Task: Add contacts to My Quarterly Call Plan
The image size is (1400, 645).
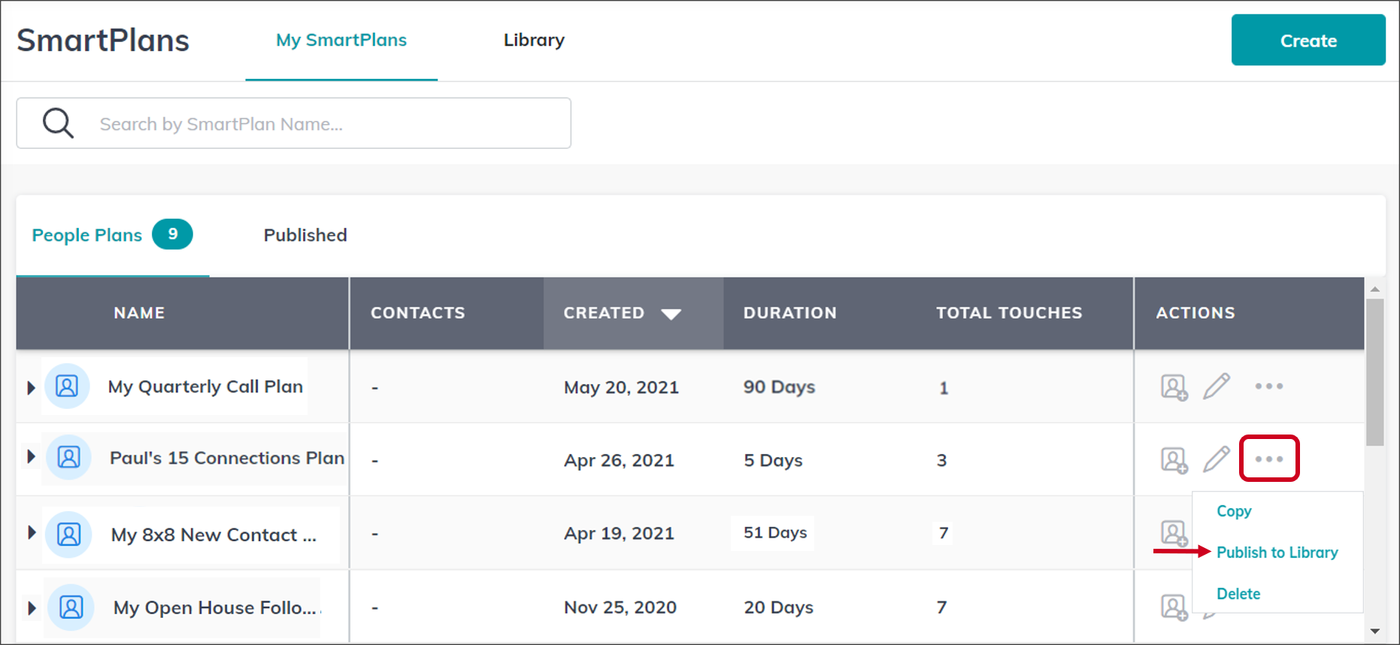Action: pos(1174,387)
